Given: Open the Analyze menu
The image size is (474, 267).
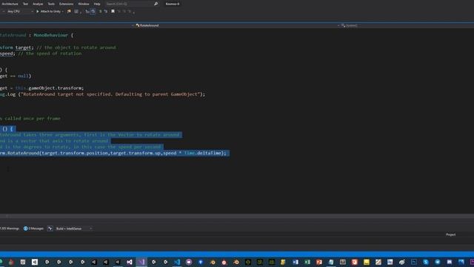Looking at the screenshot, I should coord(38,4).
